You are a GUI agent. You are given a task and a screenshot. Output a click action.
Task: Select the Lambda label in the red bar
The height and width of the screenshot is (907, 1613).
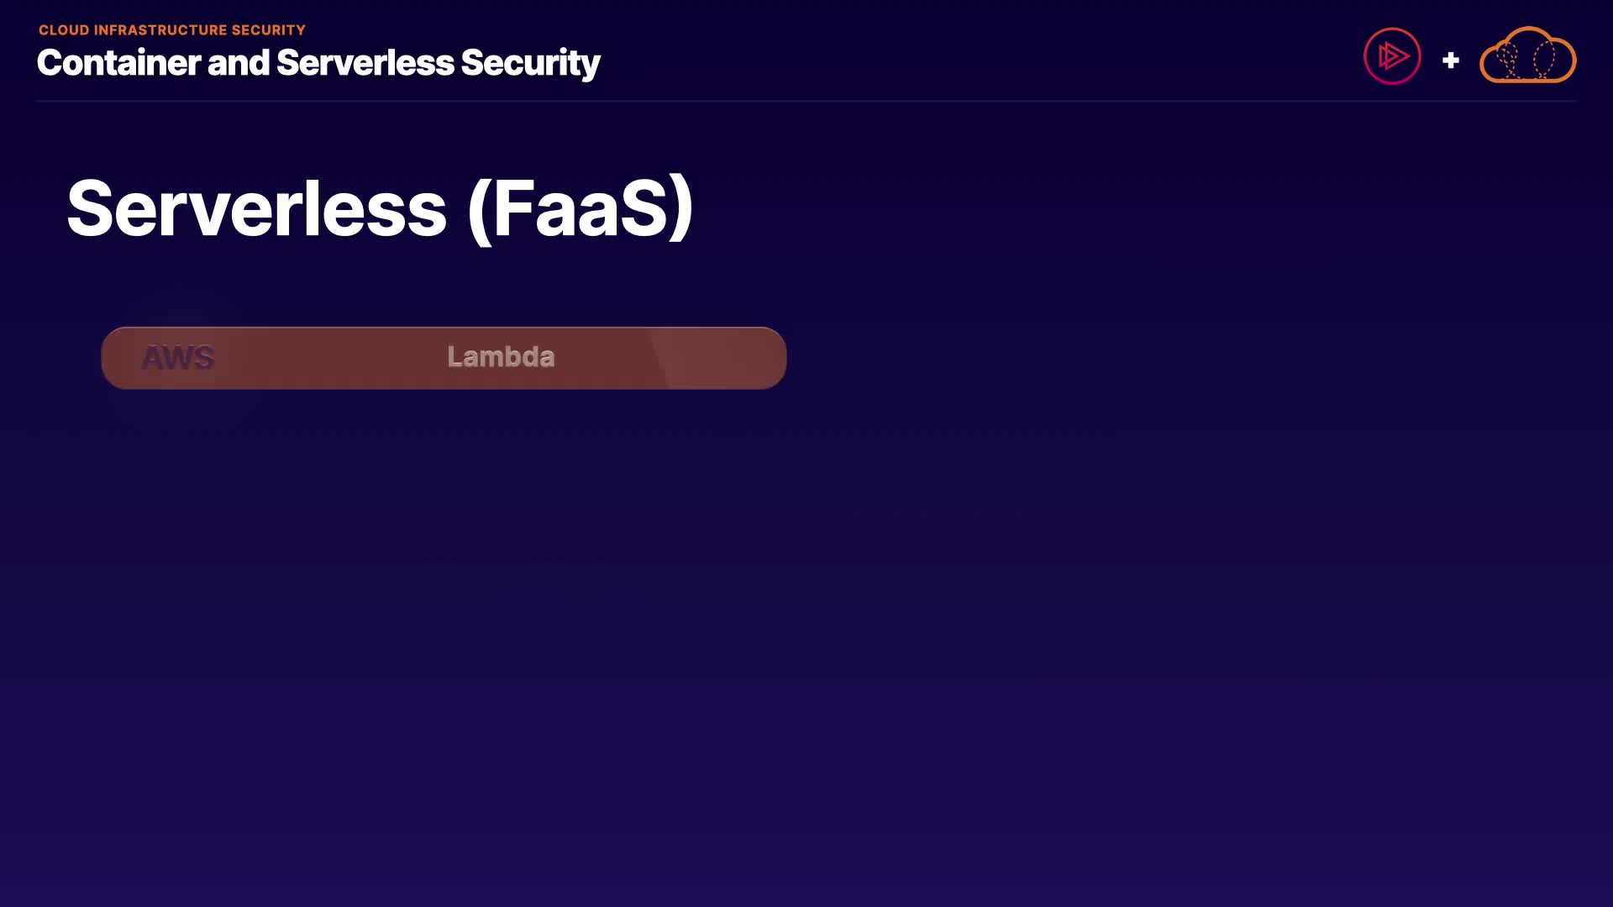click(x=501, y=357)
